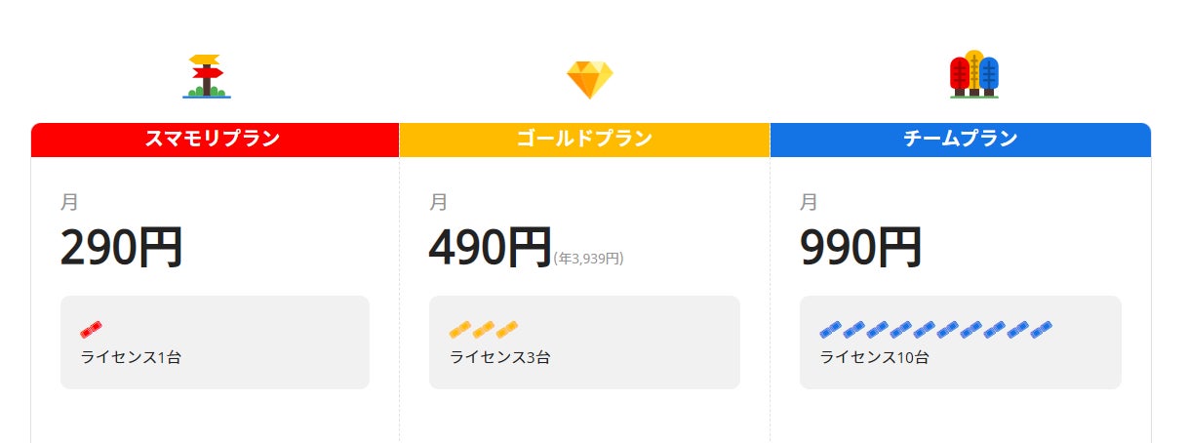The height and width of the screenshot is (443, 1188).
Task: Click the 月 label above 990円
Action: 809,203
